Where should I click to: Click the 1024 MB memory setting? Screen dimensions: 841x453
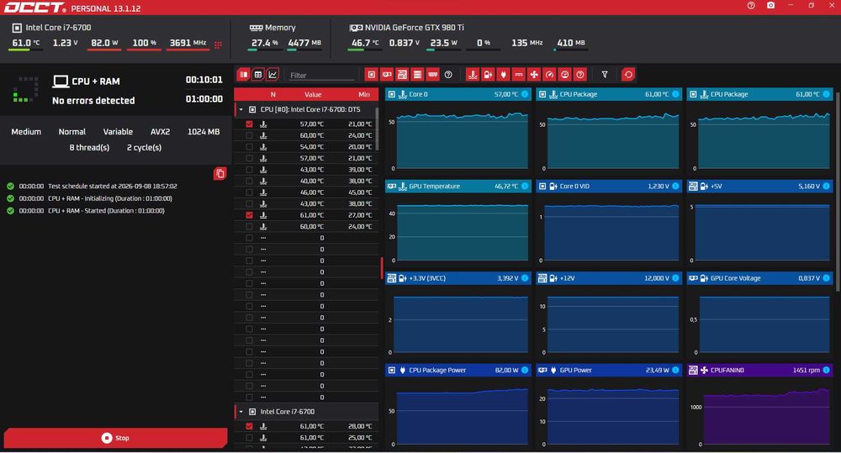(204, 131)
